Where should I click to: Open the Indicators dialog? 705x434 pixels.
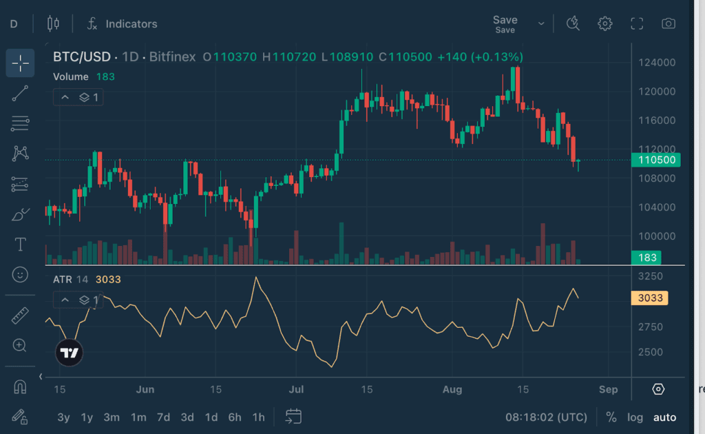[123, 23]
